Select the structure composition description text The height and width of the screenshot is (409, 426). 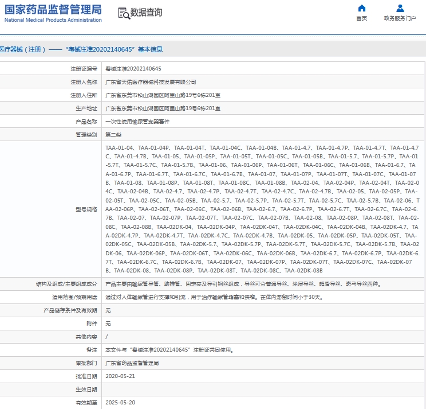[x=244, y=284]
